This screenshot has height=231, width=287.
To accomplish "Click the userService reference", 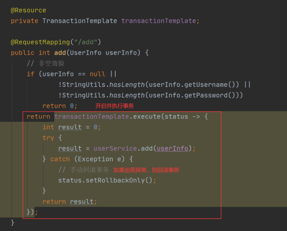I will (115, 148).
